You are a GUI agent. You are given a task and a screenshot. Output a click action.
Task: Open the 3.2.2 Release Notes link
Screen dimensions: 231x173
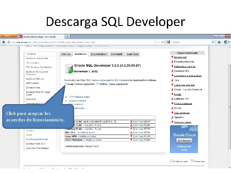point(79,97)
